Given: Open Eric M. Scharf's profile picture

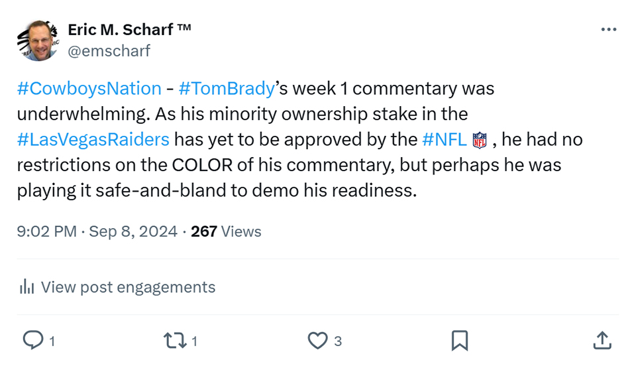Looking at the screenshot, I should coord(38,40).
